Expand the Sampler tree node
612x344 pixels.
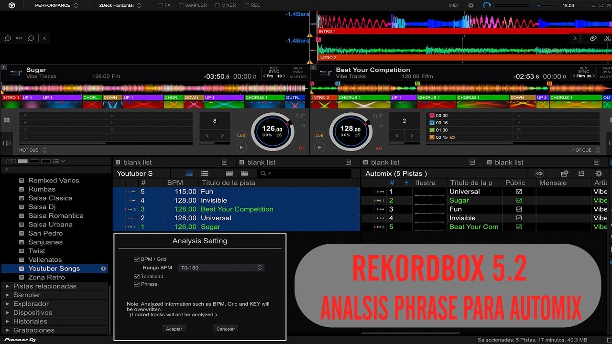7,295
